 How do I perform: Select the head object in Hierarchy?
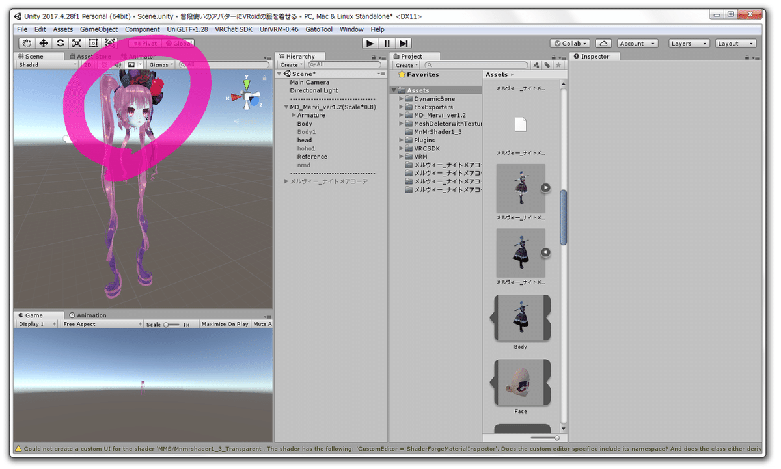tap(305, 141)
